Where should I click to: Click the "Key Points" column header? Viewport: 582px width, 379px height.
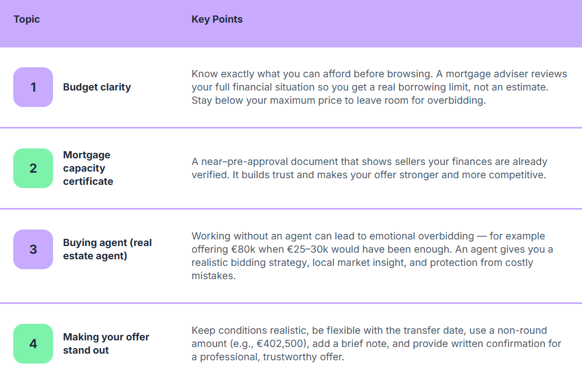[x=217, y=19]
